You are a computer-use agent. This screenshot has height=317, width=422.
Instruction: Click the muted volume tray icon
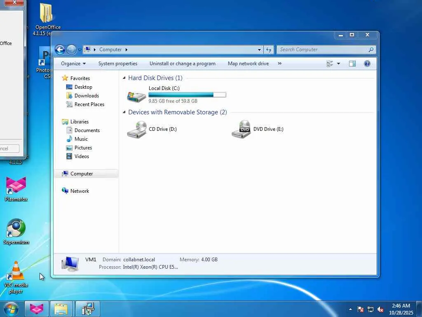pyautogui.click(x=380, y=309)
